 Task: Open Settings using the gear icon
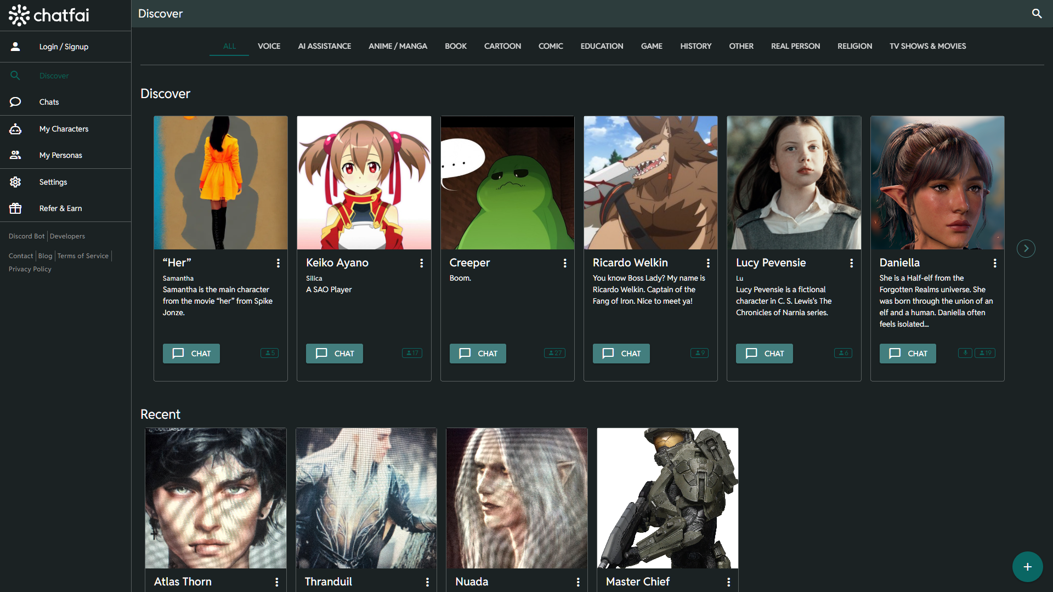click(15, 181)
